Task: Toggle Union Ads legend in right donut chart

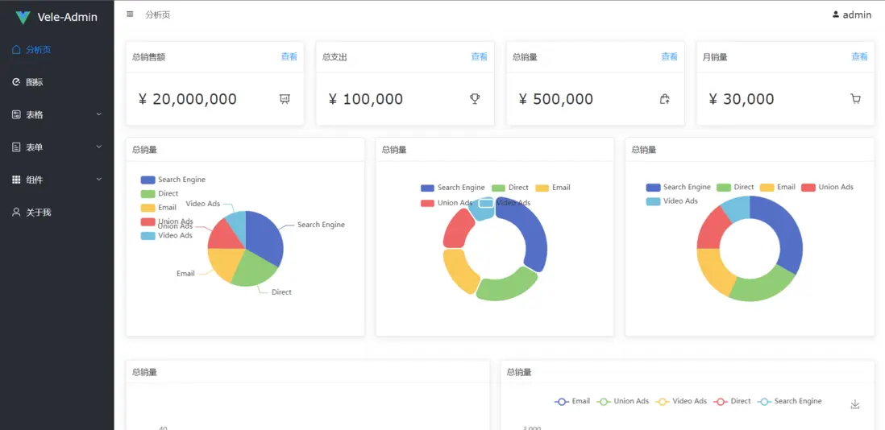Action: 828,187
